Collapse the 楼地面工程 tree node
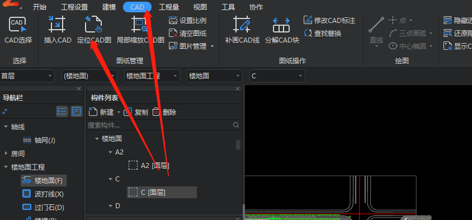The image size is (472, 220). coord(6,167)
